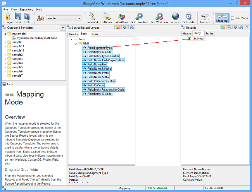
Task: Collapse all in Source Record Layout
Action: point(132,27)
